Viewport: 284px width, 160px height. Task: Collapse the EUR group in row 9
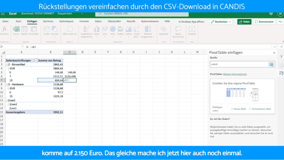click(9, 88)
